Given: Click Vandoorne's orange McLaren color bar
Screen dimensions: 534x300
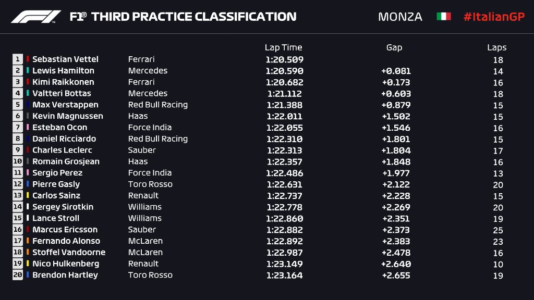Looking at the screenshot, I should tap(28, 253).
